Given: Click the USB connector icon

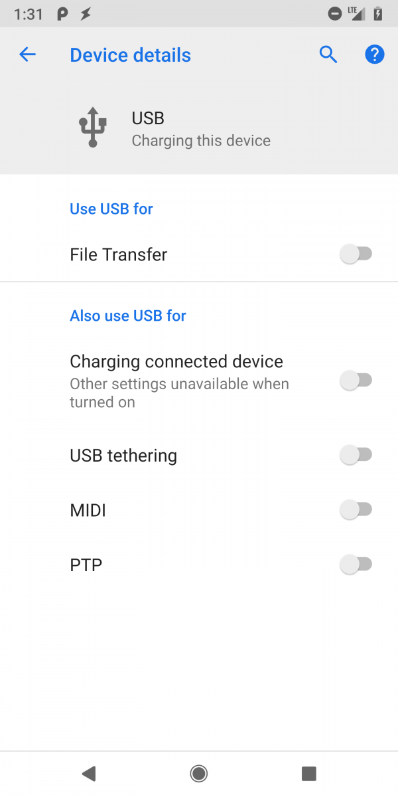Looking at the screenshot, I should 93,126.
